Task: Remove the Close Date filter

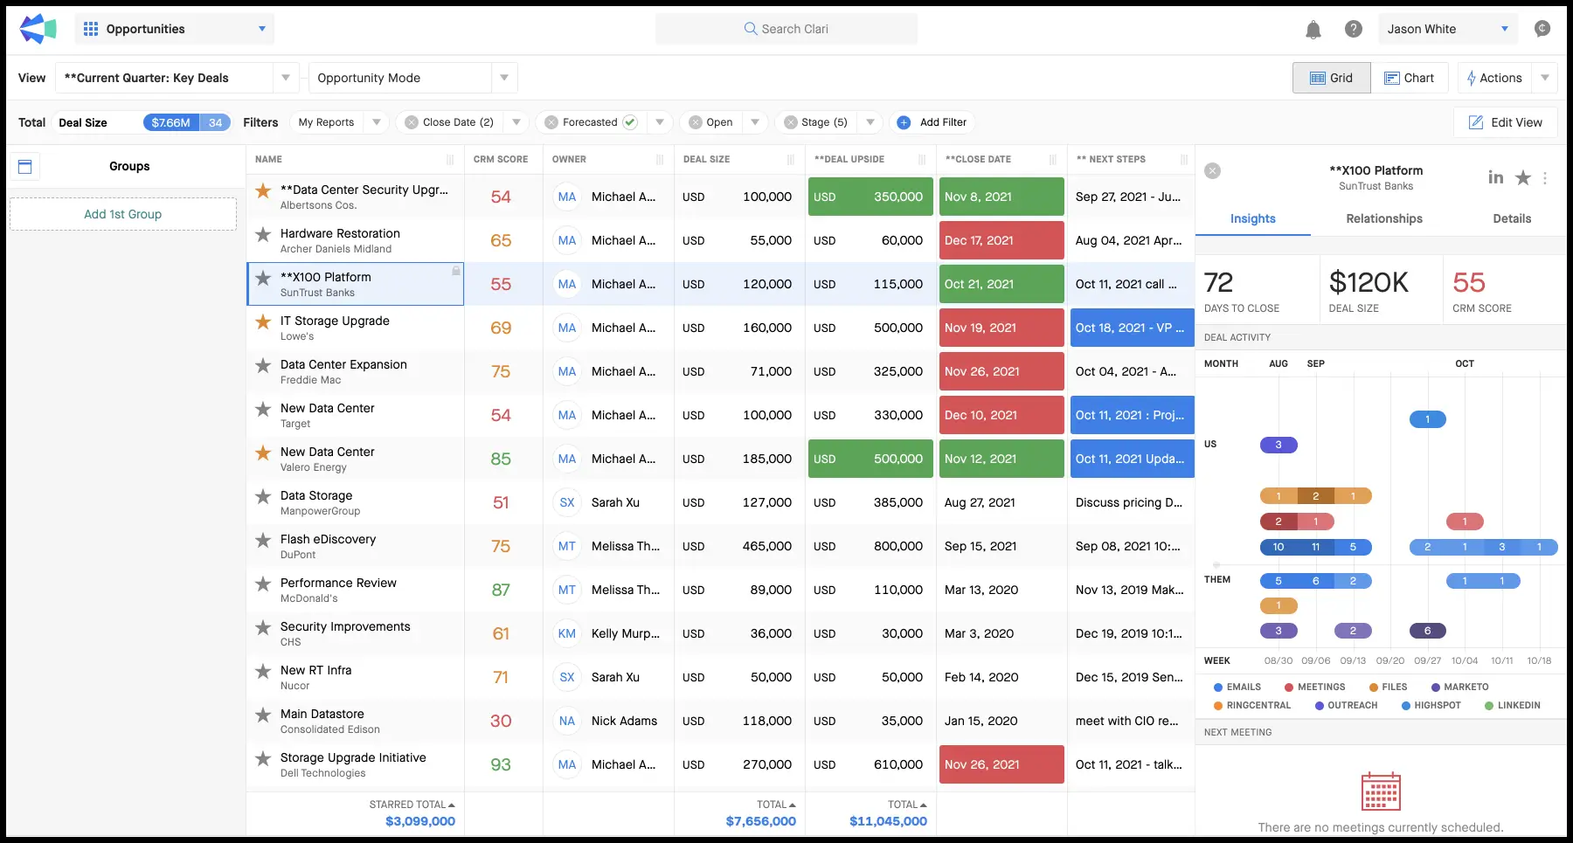Action: pyautogui.click(x=412, y=122)
